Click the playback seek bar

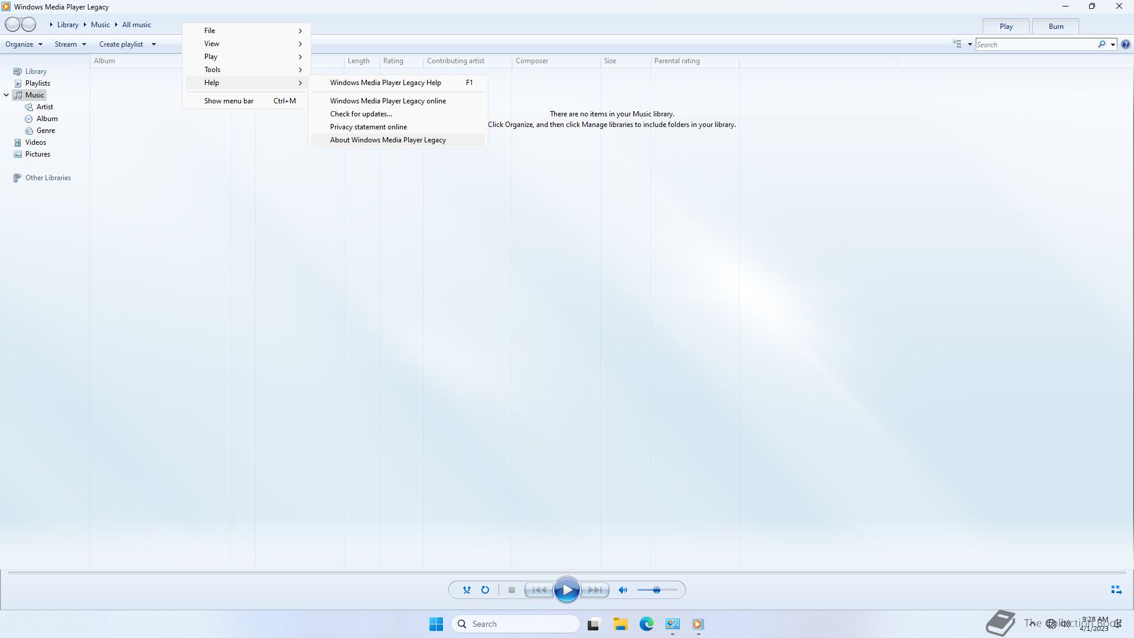567,572
